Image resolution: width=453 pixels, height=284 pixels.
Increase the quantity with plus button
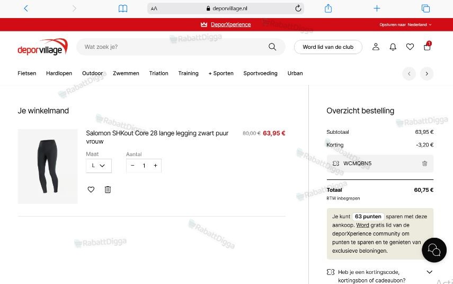[x=155, y=166]
